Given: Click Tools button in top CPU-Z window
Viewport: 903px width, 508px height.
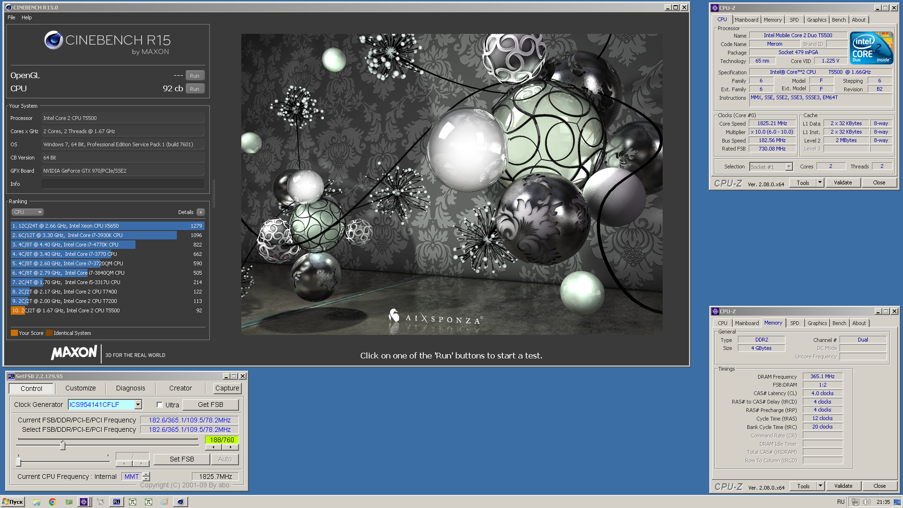Looking at the screenshot, I should click(803, 183).
